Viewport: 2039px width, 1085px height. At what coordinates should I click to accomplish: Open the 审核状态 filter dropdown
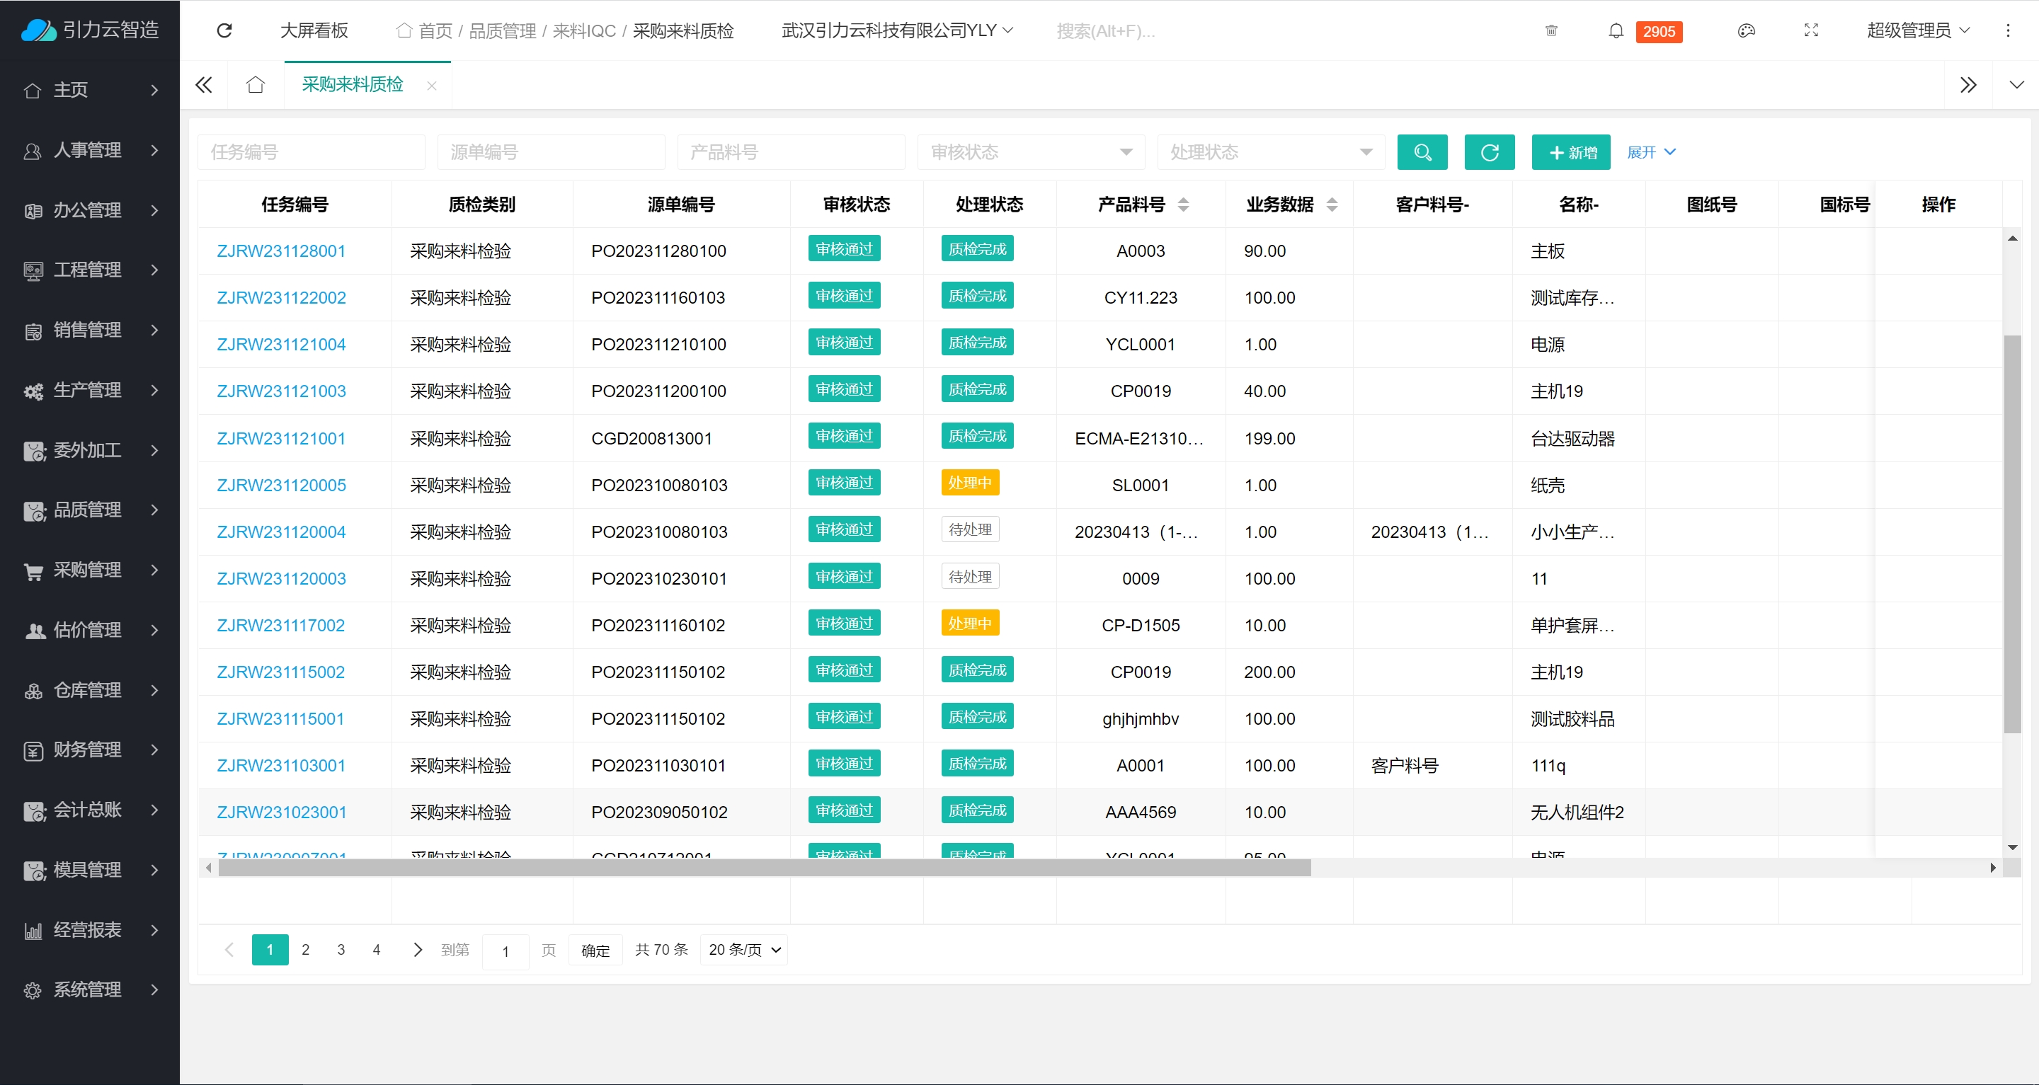(1030, 152)
